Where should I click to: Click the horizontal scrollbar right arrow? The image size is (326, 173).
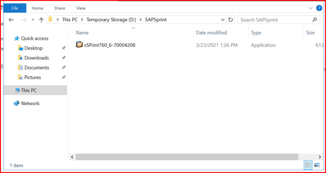click(320, 157)
